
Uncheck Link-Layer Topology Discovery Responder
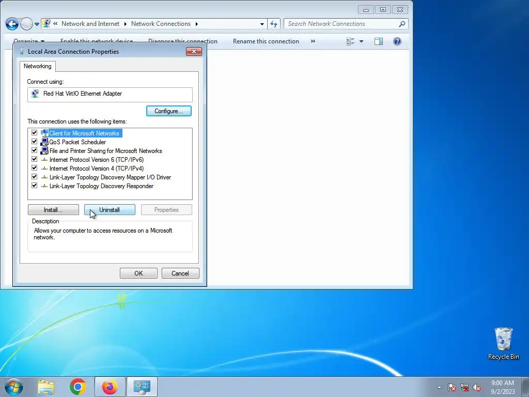point(34,186)
